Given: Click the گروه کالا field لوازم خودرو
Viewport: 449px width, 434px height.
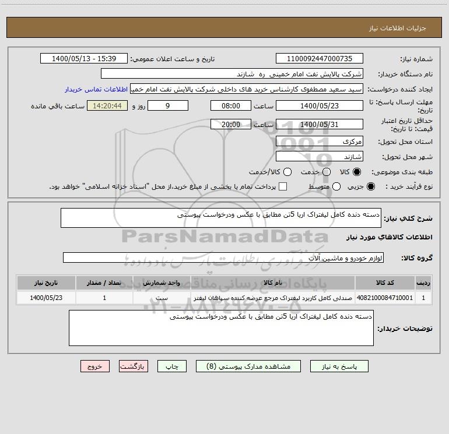Looking at the screenshot, I should pos(223,257).
